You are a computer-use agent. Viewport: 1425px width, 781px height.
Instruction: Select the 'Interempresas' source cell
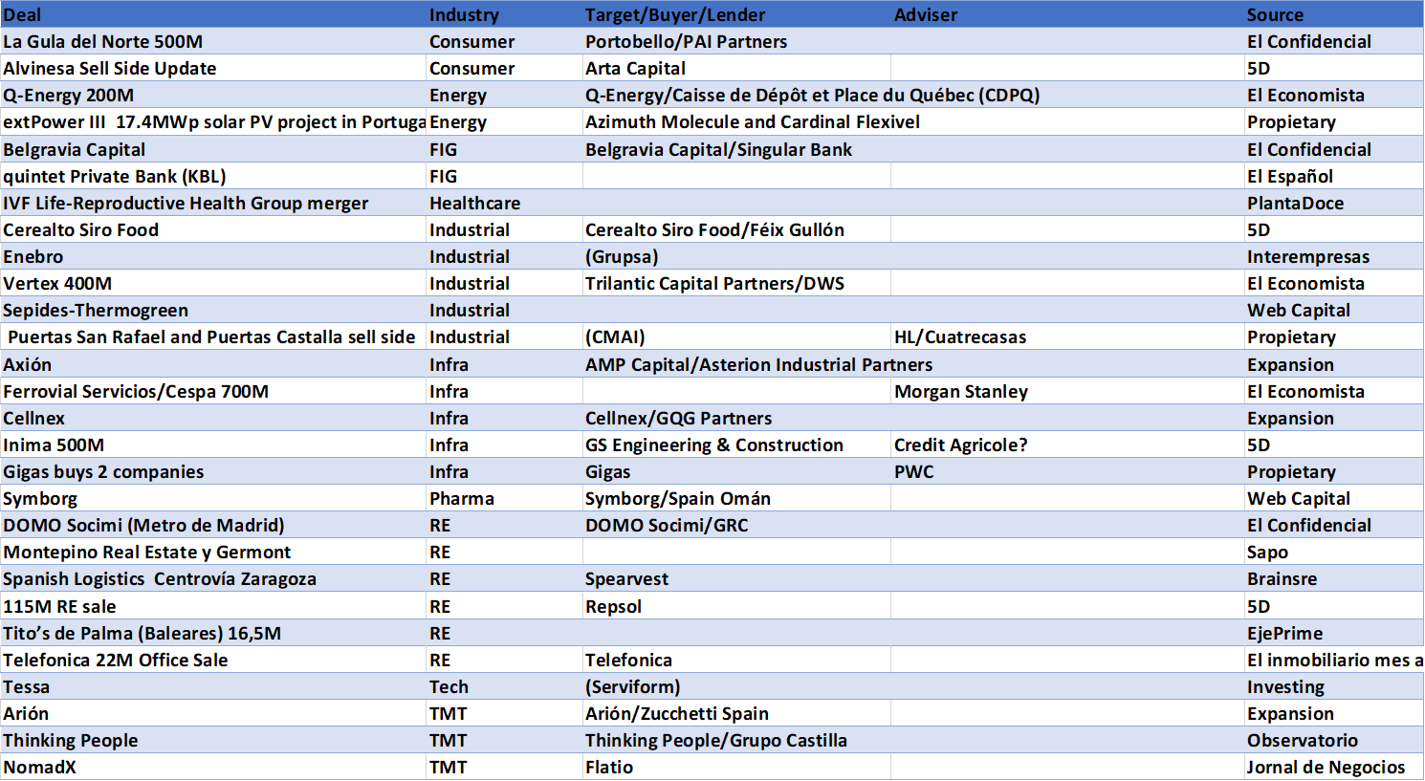(1334, 256)
